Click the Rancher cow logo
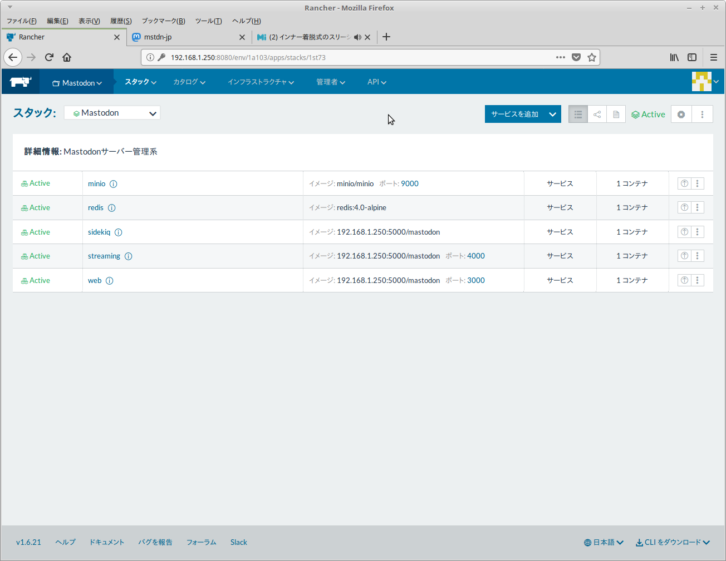The image size is (726, 561). pyautogui.click(x=21, y=82)
